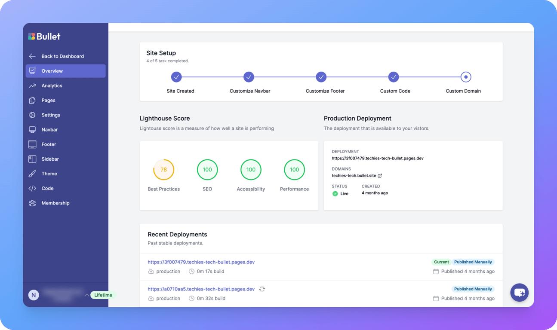The image size is (557, 330).
Task: Click the "Production Deployment" heading
Action: click(x=357, y=119)
